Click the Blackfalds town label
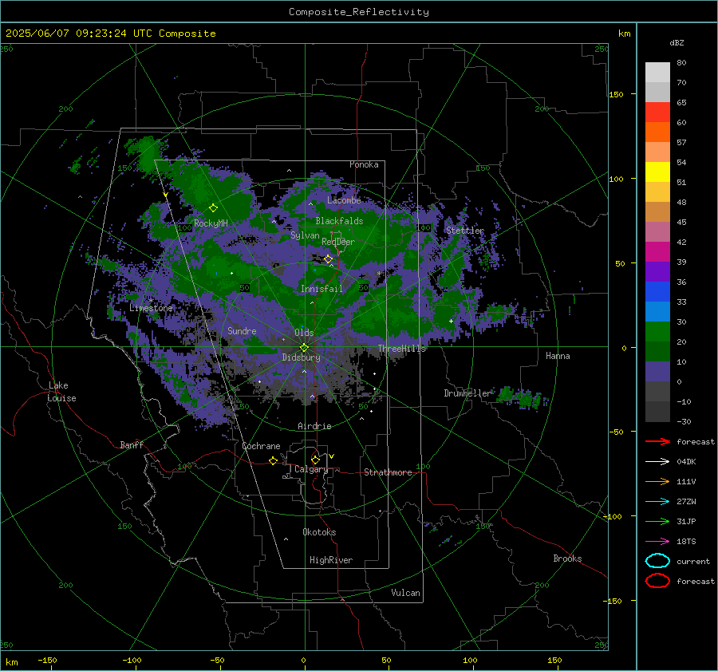The width and height of the screenshot is (718, 671). point(339,221)
